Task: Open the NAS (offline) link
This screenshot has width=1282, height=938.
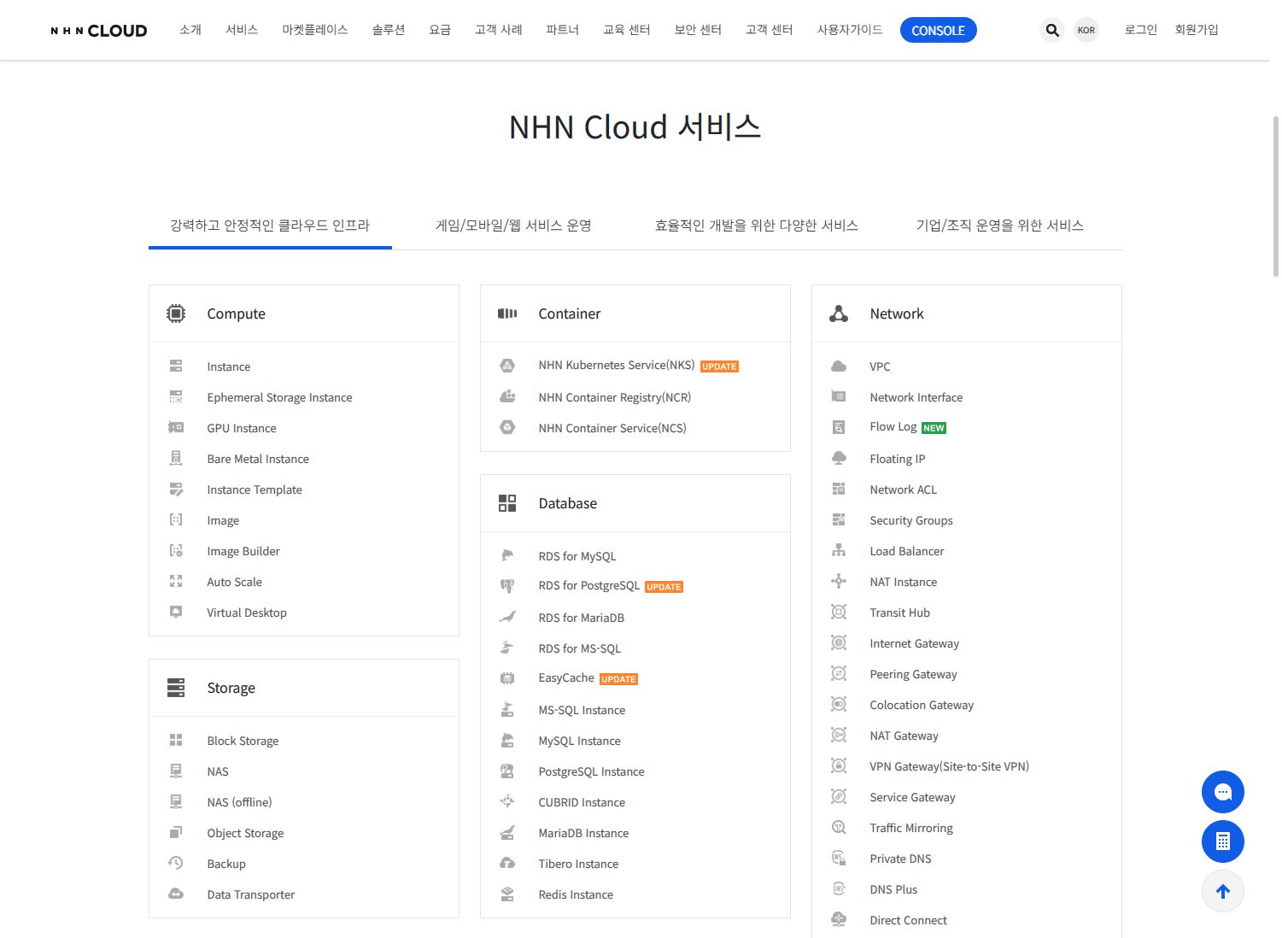Action: 239,802
